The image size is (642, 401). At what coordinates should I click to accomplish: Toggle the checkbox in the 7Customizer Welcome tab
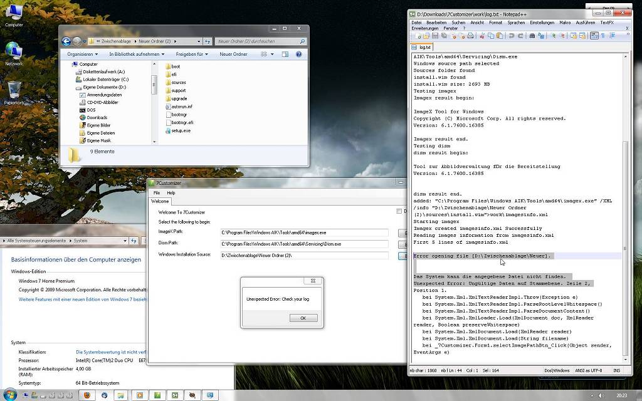[x=399, y=211]
